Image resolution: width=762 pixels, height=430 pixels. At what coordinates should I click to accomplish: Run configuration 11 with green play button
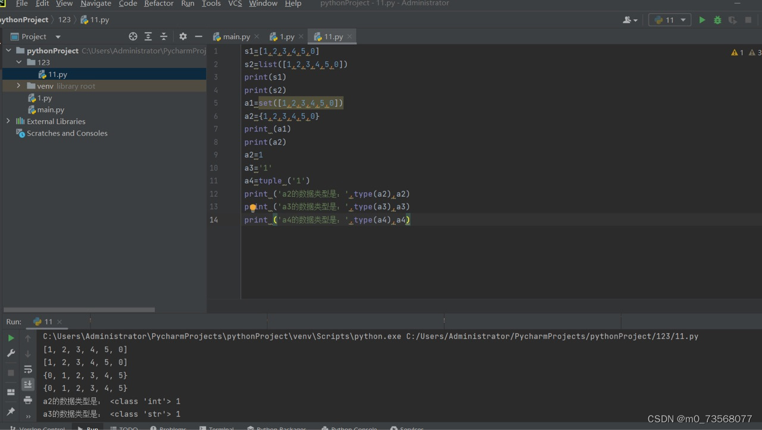[x=702, y=20]
